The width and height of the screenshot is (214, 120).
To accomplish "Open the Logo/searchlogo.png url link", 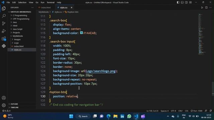I will click(x=101, y=71).
